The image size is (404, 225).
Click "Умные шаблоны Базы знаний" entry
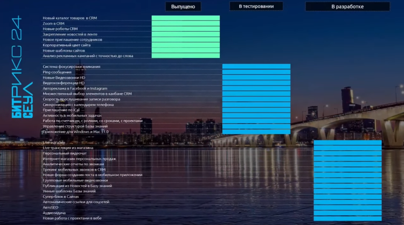click(69, 191)
